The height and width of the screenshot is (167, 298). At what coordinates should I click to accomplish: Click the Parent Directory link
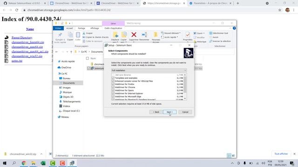(x=22, y=38)
